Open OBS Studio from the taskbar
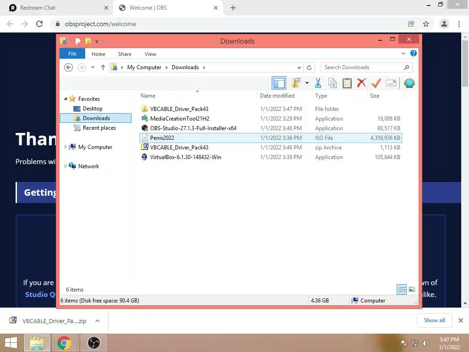Screen dimensions: 469x352 click(x=93, y=343)
